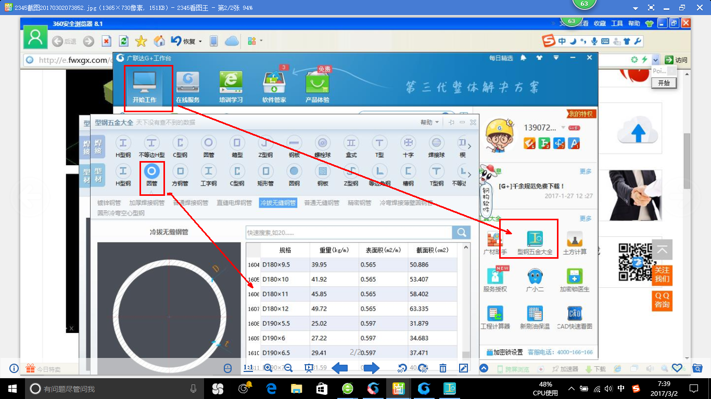Select 直缝电焊钢管 subtype tab

[x=234, y=203]
